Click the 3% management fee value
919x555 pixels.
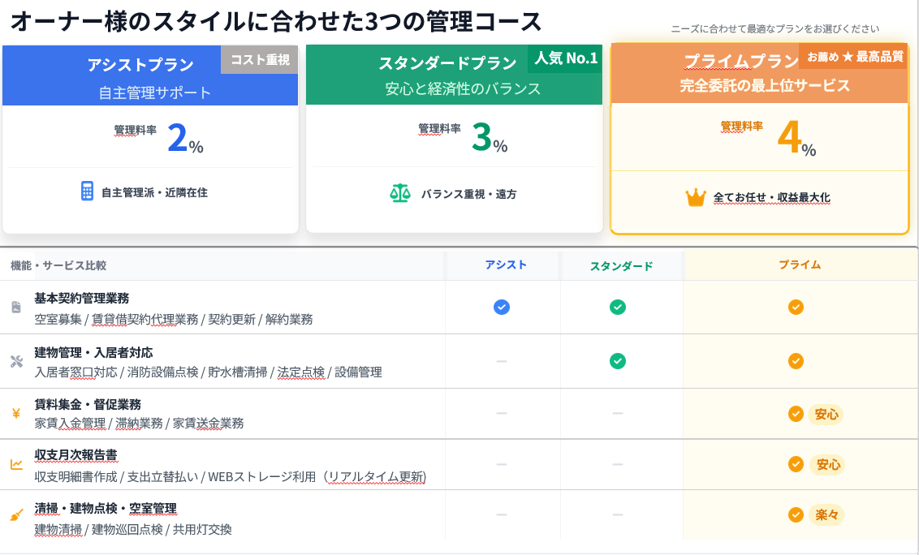coord(490,138)
